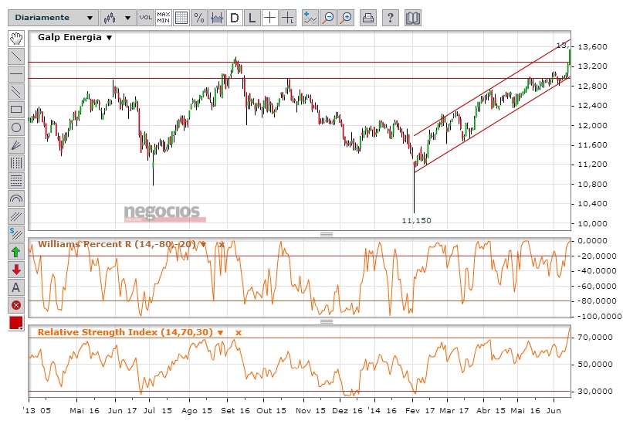This screenshot has height=421, width=623.
Task: Open the red drawing color swatch
Action: tap(16, 323)
